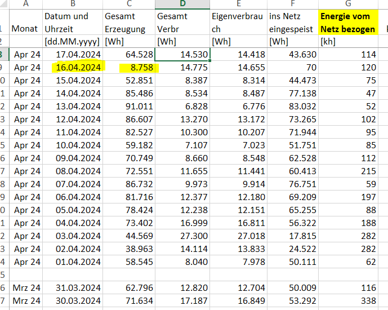Click cell with value 83.032
388x310 pixels.
293,106
